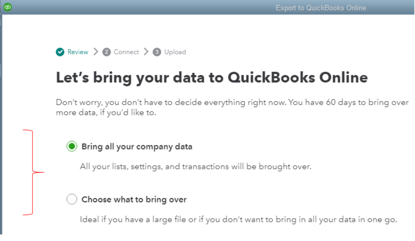Click the heading Let's bring your data
This screenshot has width=415, height=241.
(x=211, y=77)
